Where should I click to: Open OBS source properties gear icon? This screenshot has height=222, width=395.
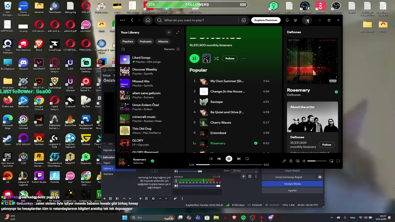(153, 199)
